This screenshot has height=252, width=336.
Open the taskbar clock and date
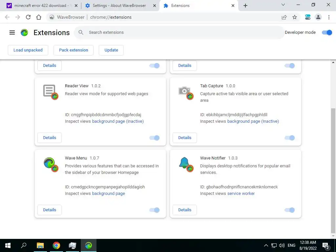pos(308,245)
